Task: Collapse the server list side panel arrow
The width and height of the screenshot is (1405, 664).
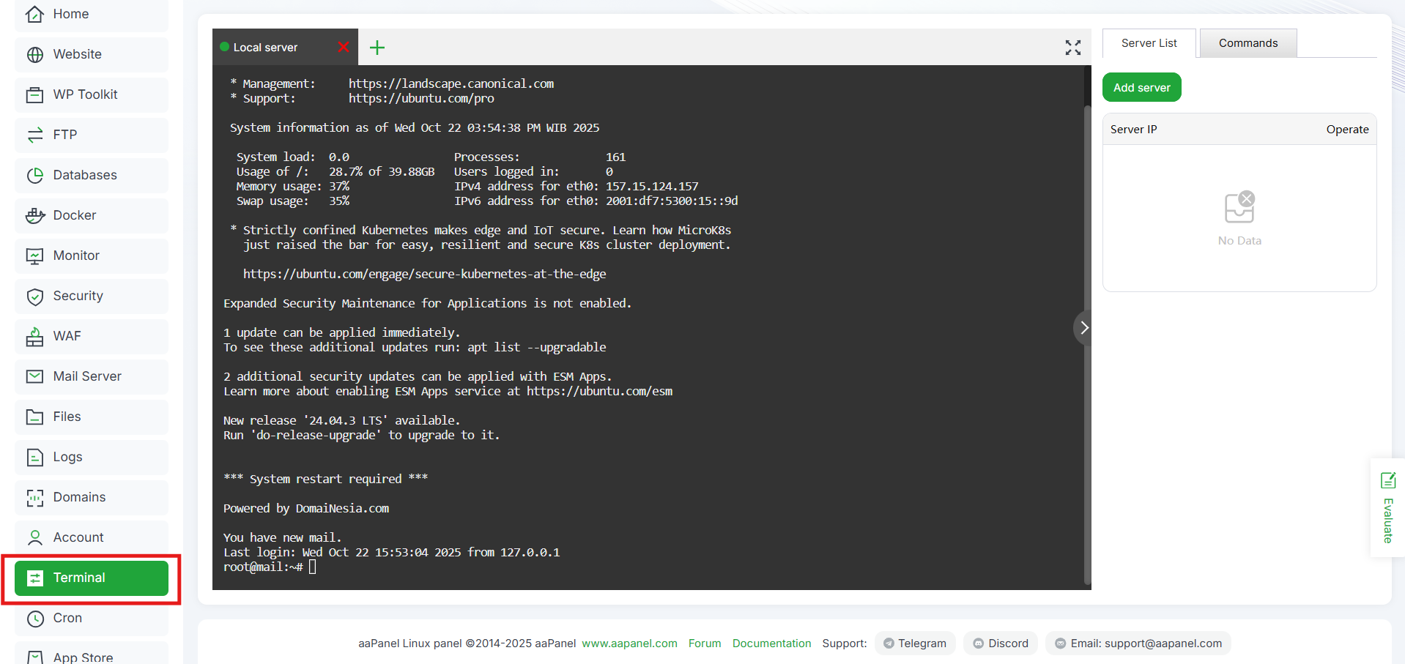Action: pyautogui.click(x=1083, y=327)
